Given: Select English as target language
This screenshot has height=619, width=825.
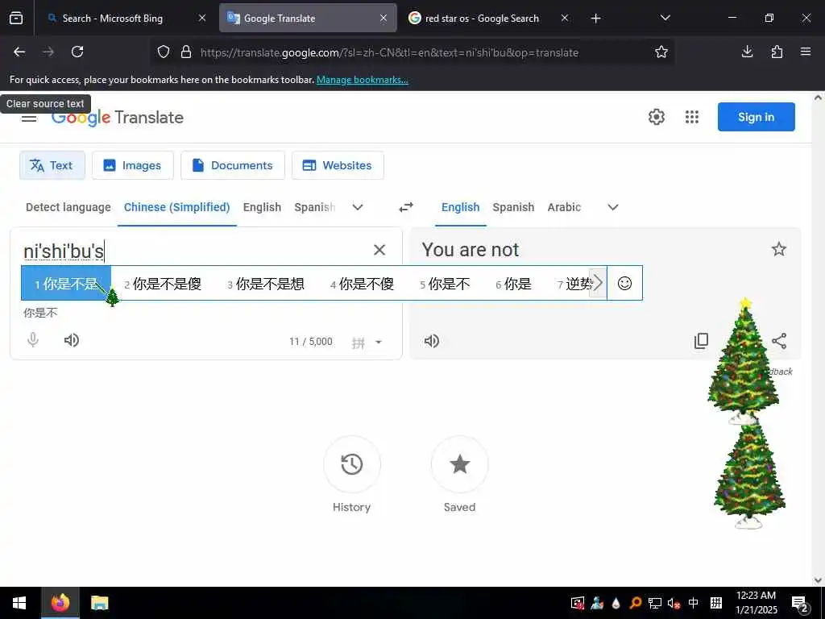Looking at the screenshot, I should [460, 207].
